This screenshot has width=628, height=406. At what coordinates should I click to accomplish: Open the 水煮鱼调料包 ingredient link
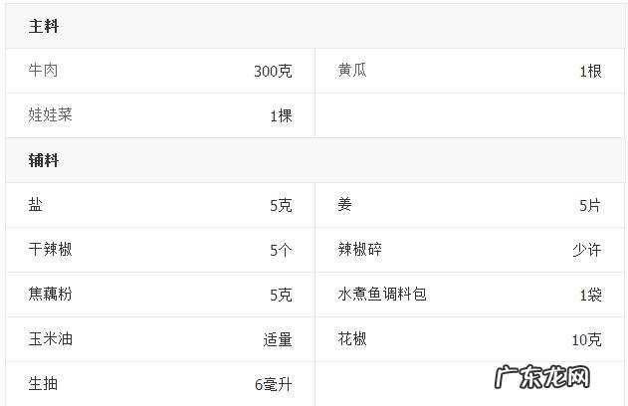[382, 294]
